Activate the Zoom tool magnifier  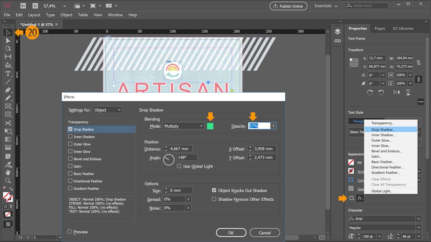pos(8,181)
